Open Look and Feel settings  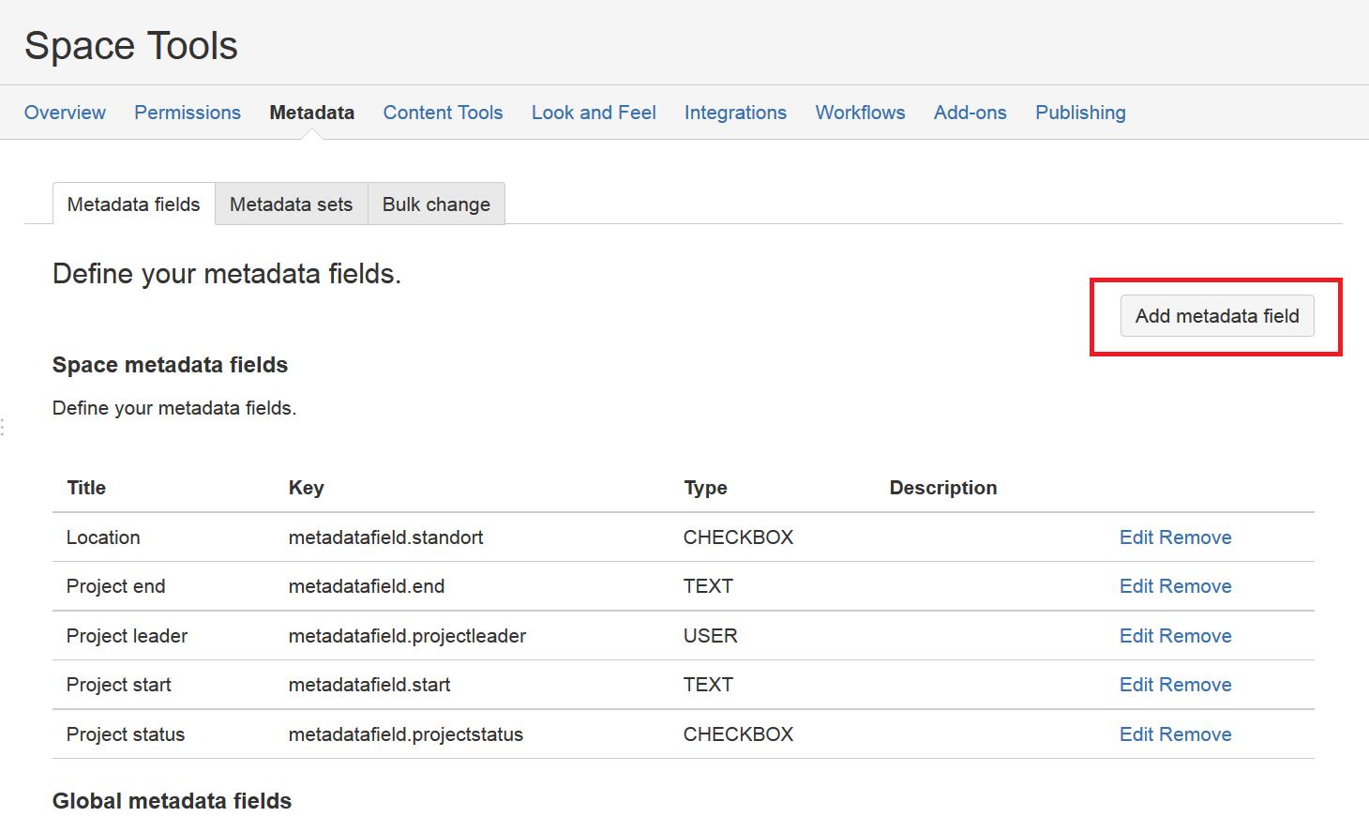pyautogui.click(x=593, y=112)
